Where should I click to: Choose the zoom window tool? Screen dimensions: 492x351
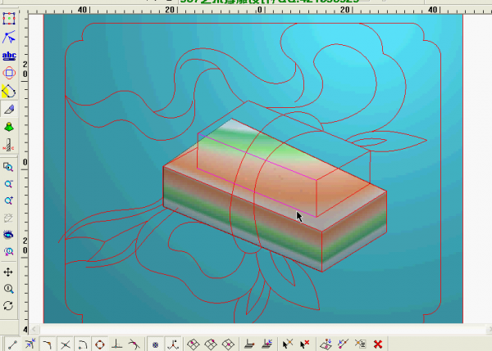pyautogui.click(x=9, y=167)
